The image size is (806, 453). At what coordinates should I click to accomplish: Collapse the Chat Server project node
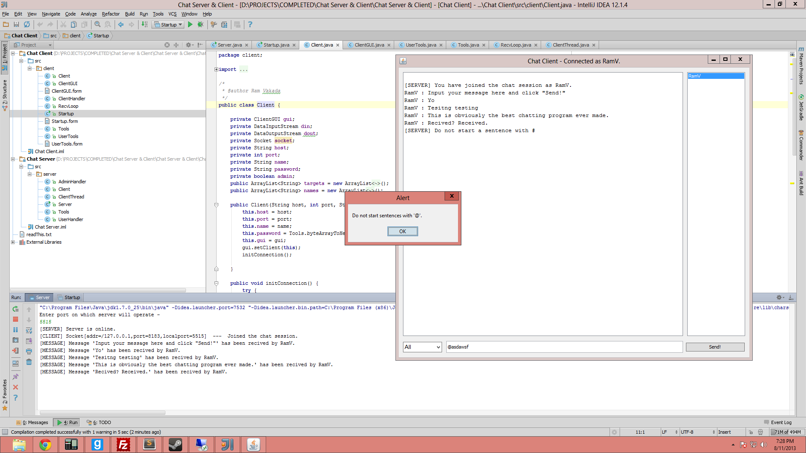tap(13, 159)
